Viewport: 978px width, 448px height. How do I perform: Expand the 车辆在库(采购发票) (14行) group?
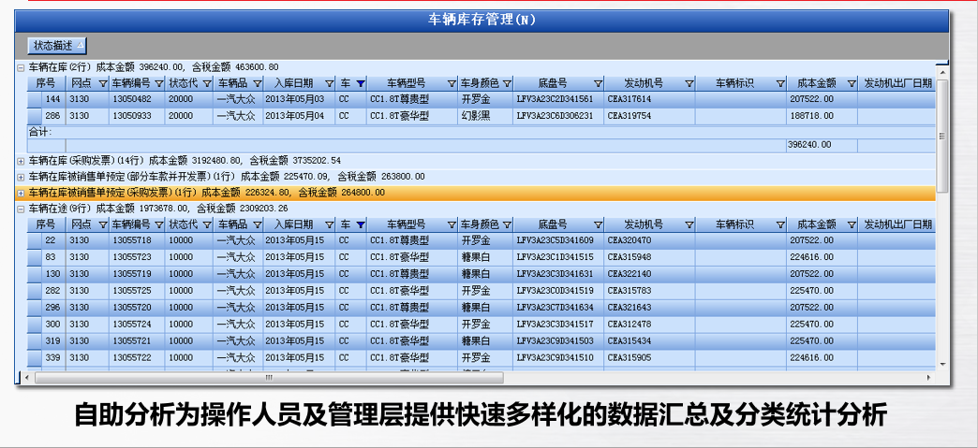[21, 161]
